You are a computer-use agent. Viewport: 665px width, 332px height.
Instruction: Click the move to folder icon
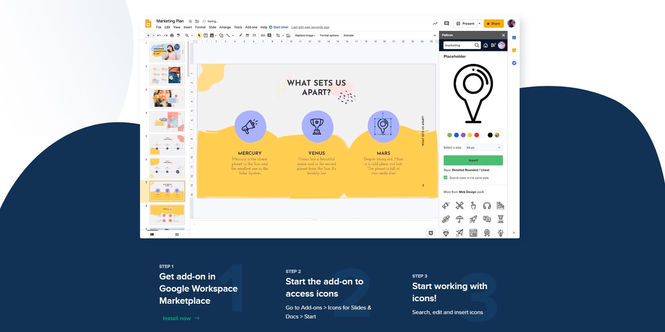197,21
